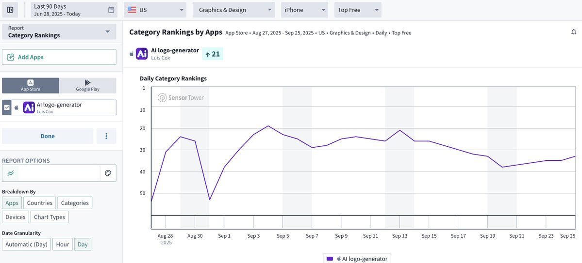Image resolution: width=582 pixels, height=263 pixels.
Task: Open the Category Rankings report selector
Action: pos(59,32)
